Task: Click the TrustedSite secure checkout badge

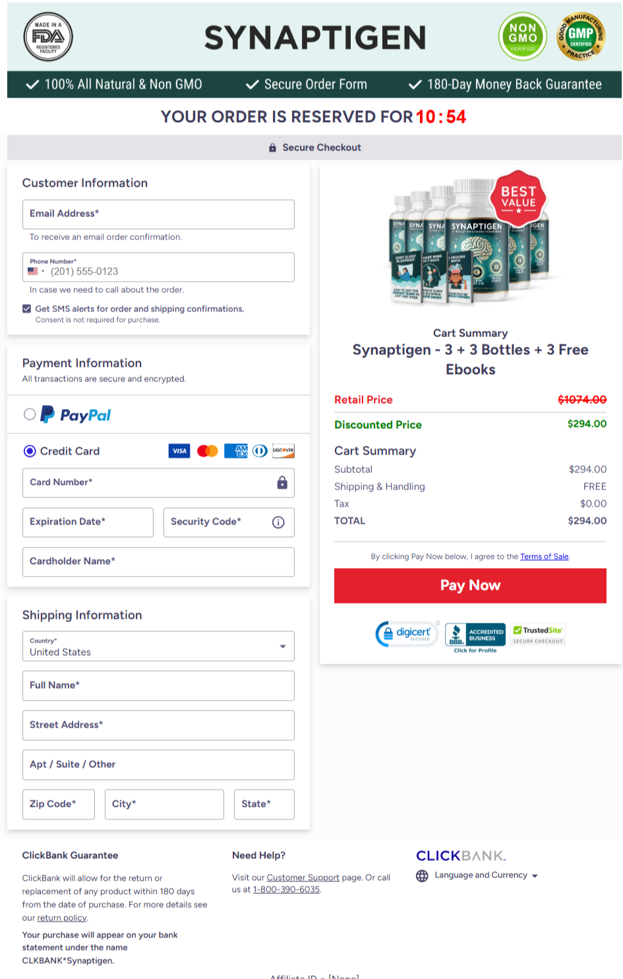Action: (x=538, y=635)
